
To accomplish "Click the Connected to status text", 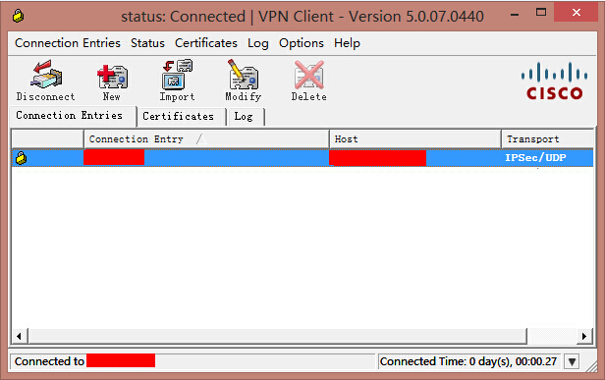I will point(49,361).
